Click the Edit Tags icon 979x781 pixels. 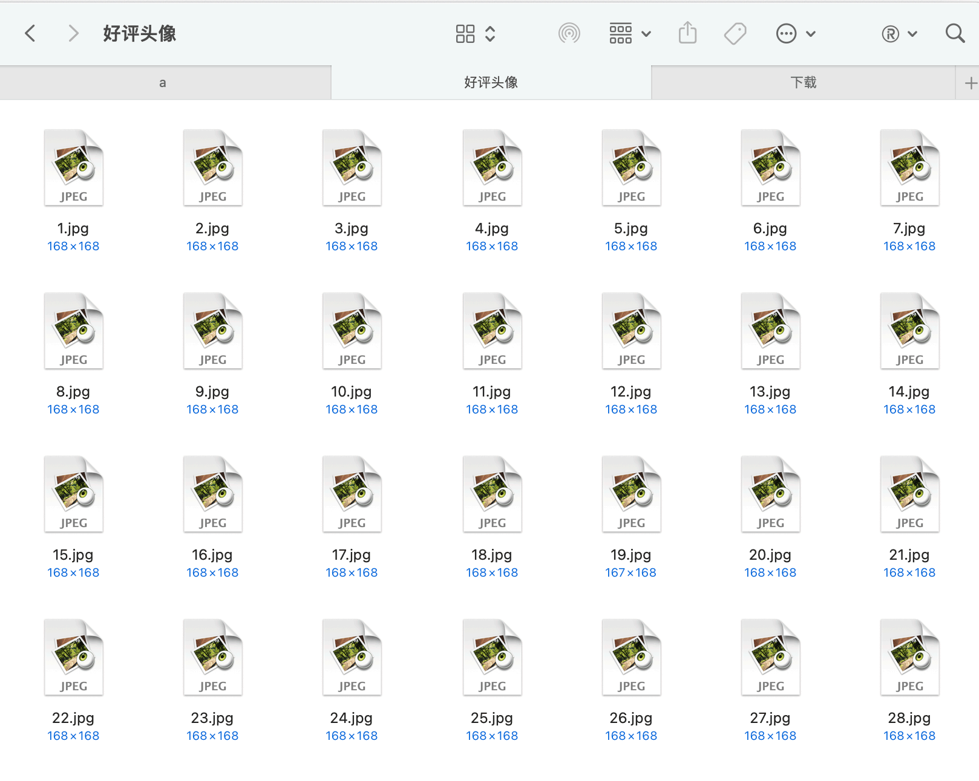(735, 33)
